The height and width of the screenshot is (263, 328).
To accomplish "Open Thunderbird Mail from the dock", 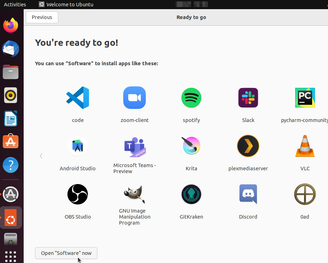I will (x=11, y=49).
